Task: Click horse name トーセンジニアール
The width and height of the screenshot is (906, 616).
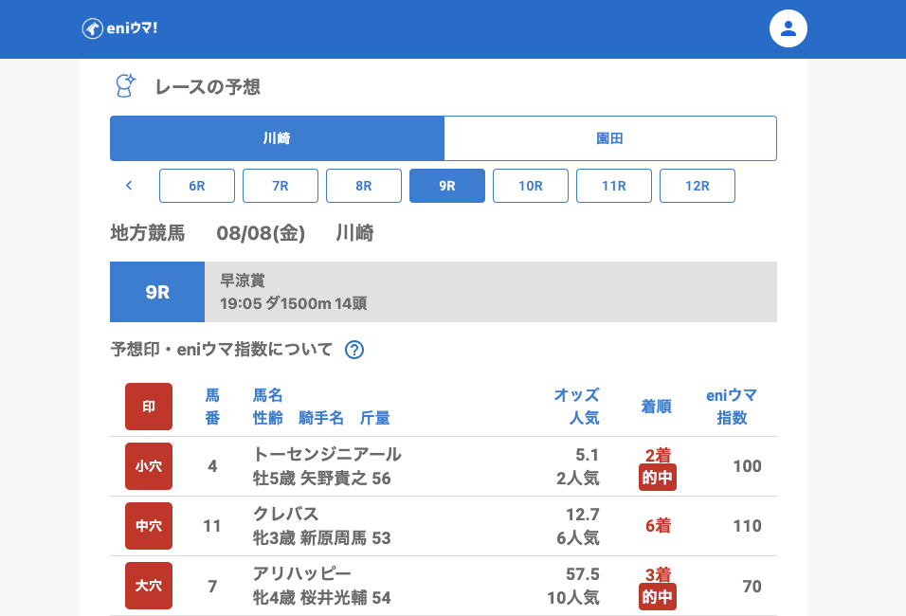Action: [327, 454]
